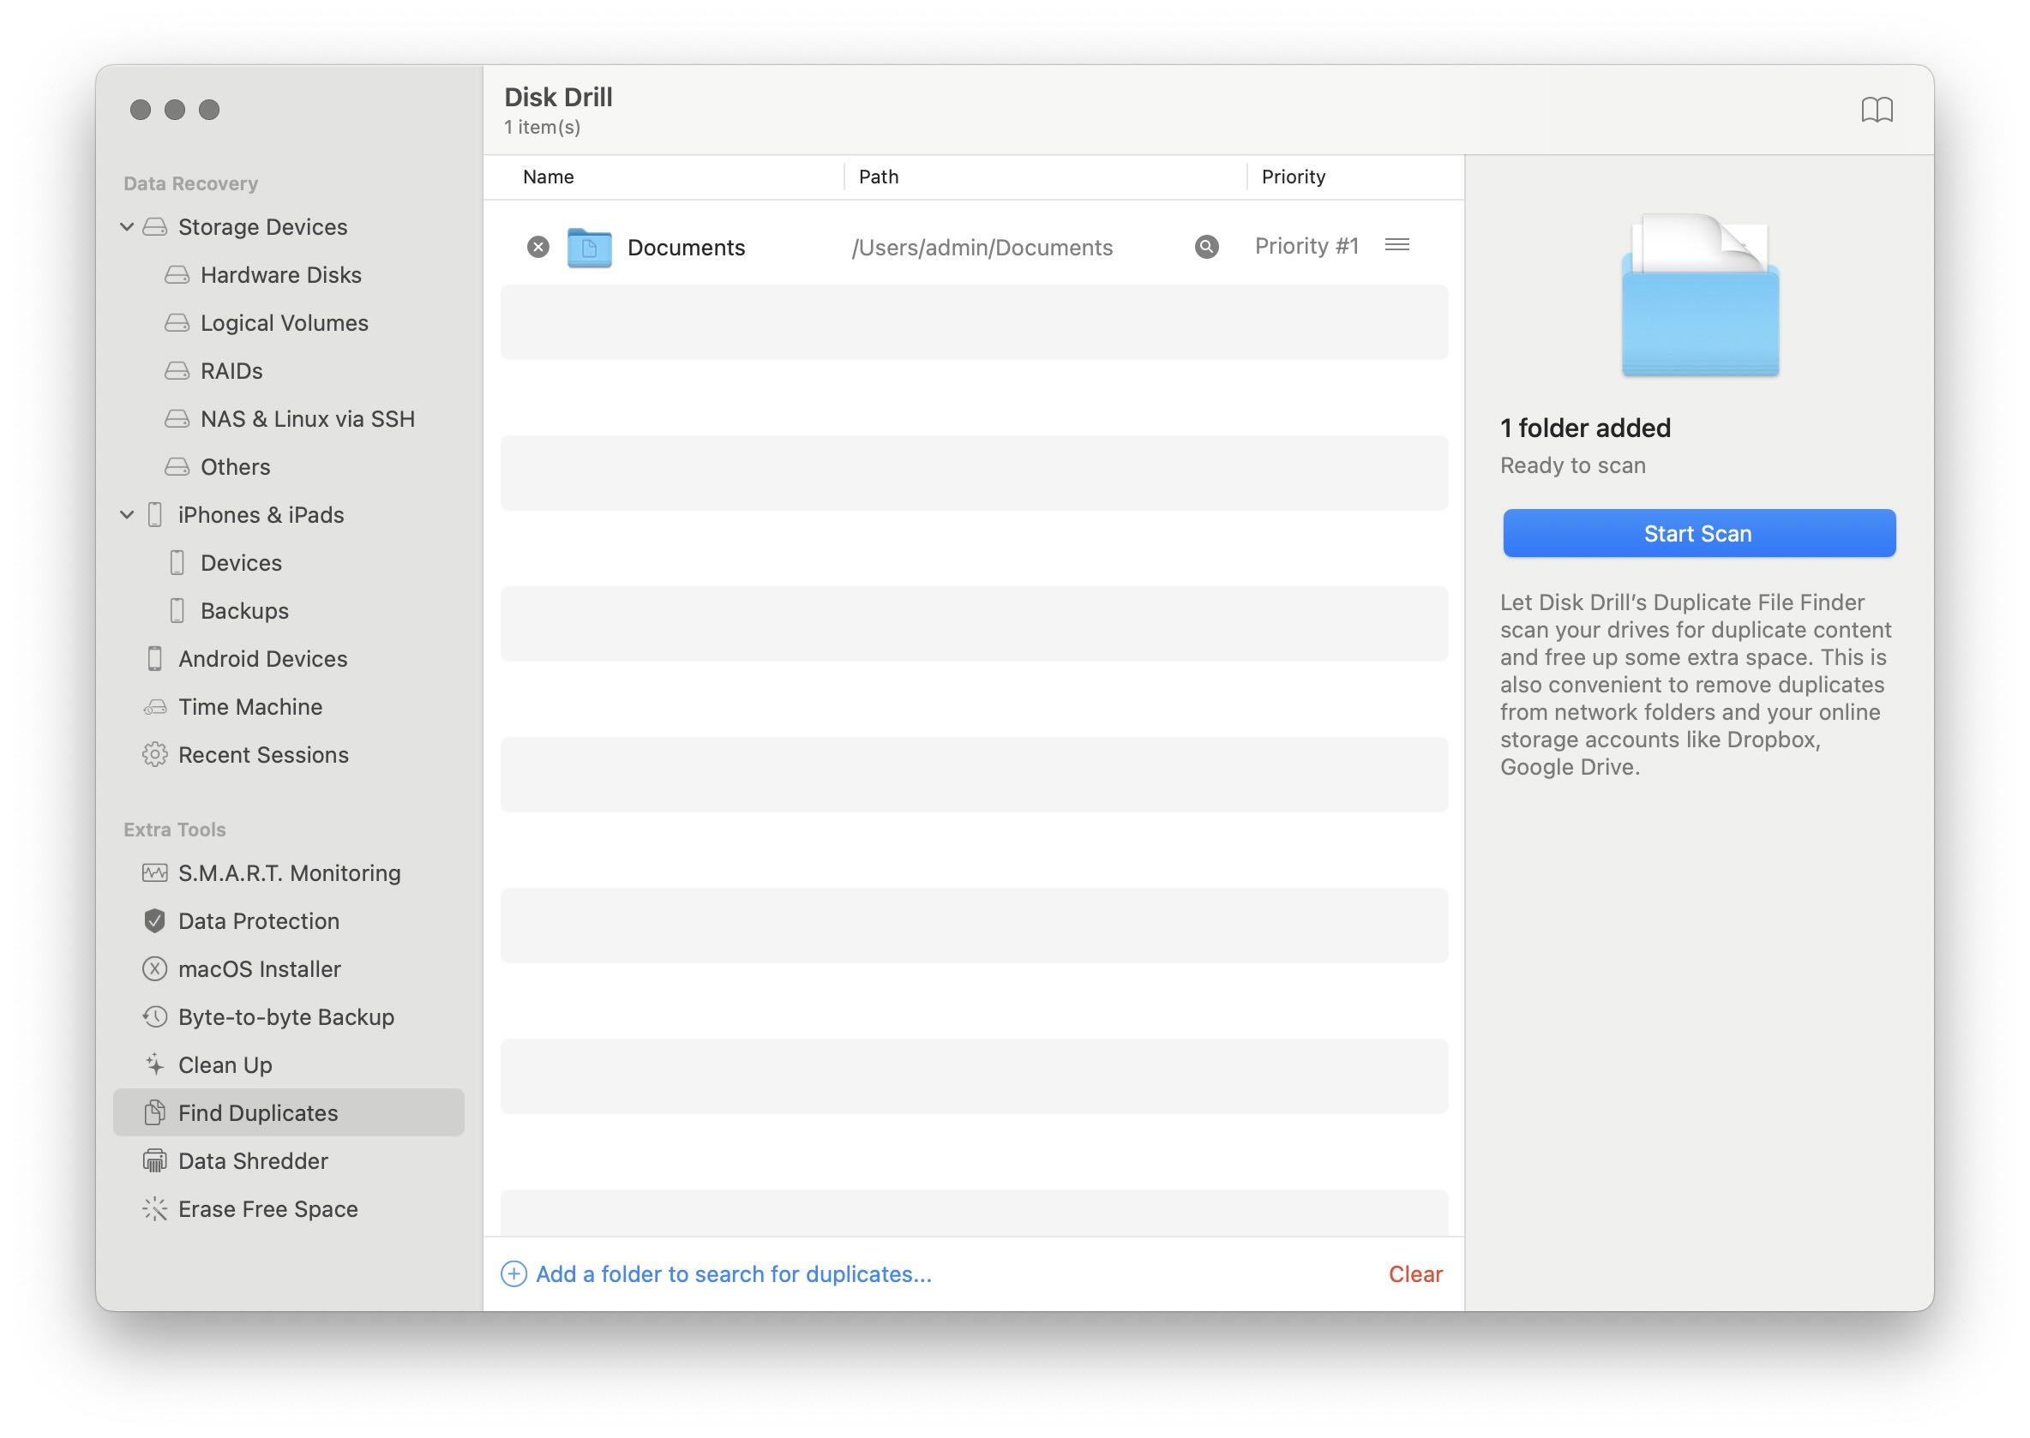Image resolution: width=2030 pixels, height=1438 pixels.
Task: Click the Backups phone icon
Action: coord(177,610)
